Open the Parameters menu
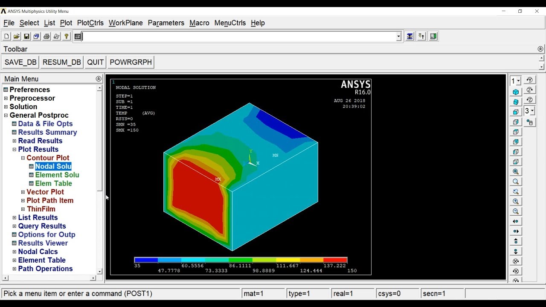Image resolution: width=546 pixels, height=307 pixels. click(166, 23)
